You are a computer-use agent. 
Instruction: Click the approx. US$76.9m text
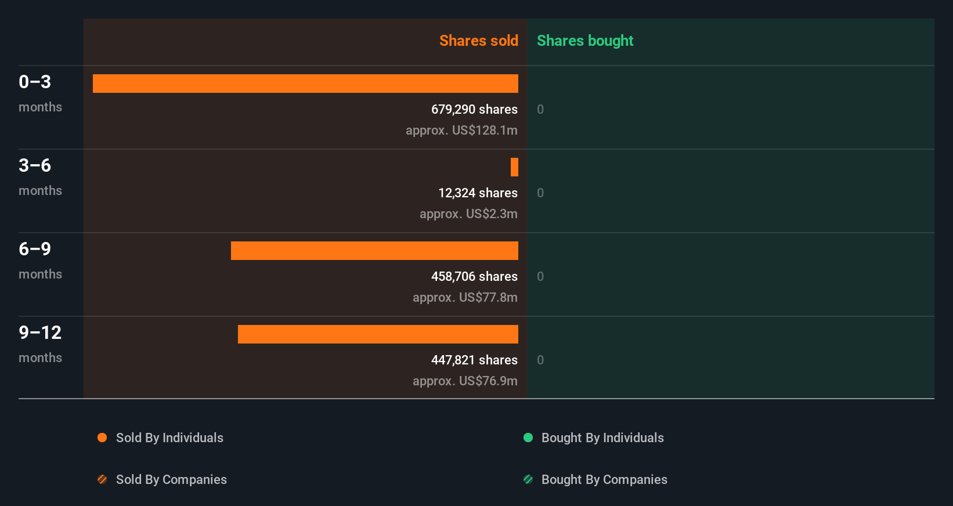tap(465, 381)
